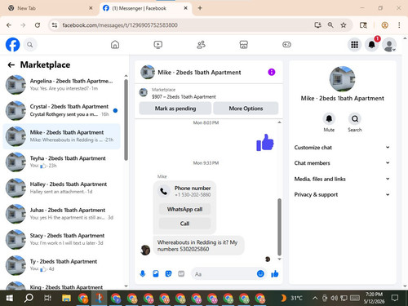Click conversation list scrollbar
408x306 pixels.
(126, 120)
